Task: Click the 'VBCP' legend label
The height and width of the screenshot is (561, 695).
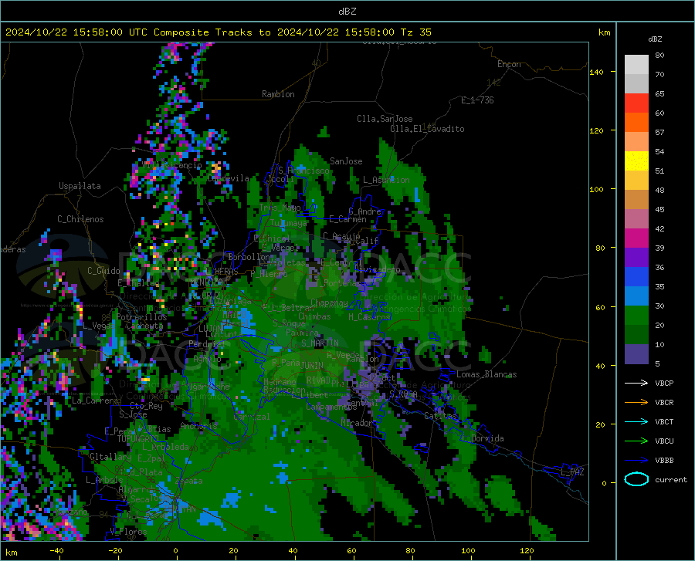Action: coord(664,383)
